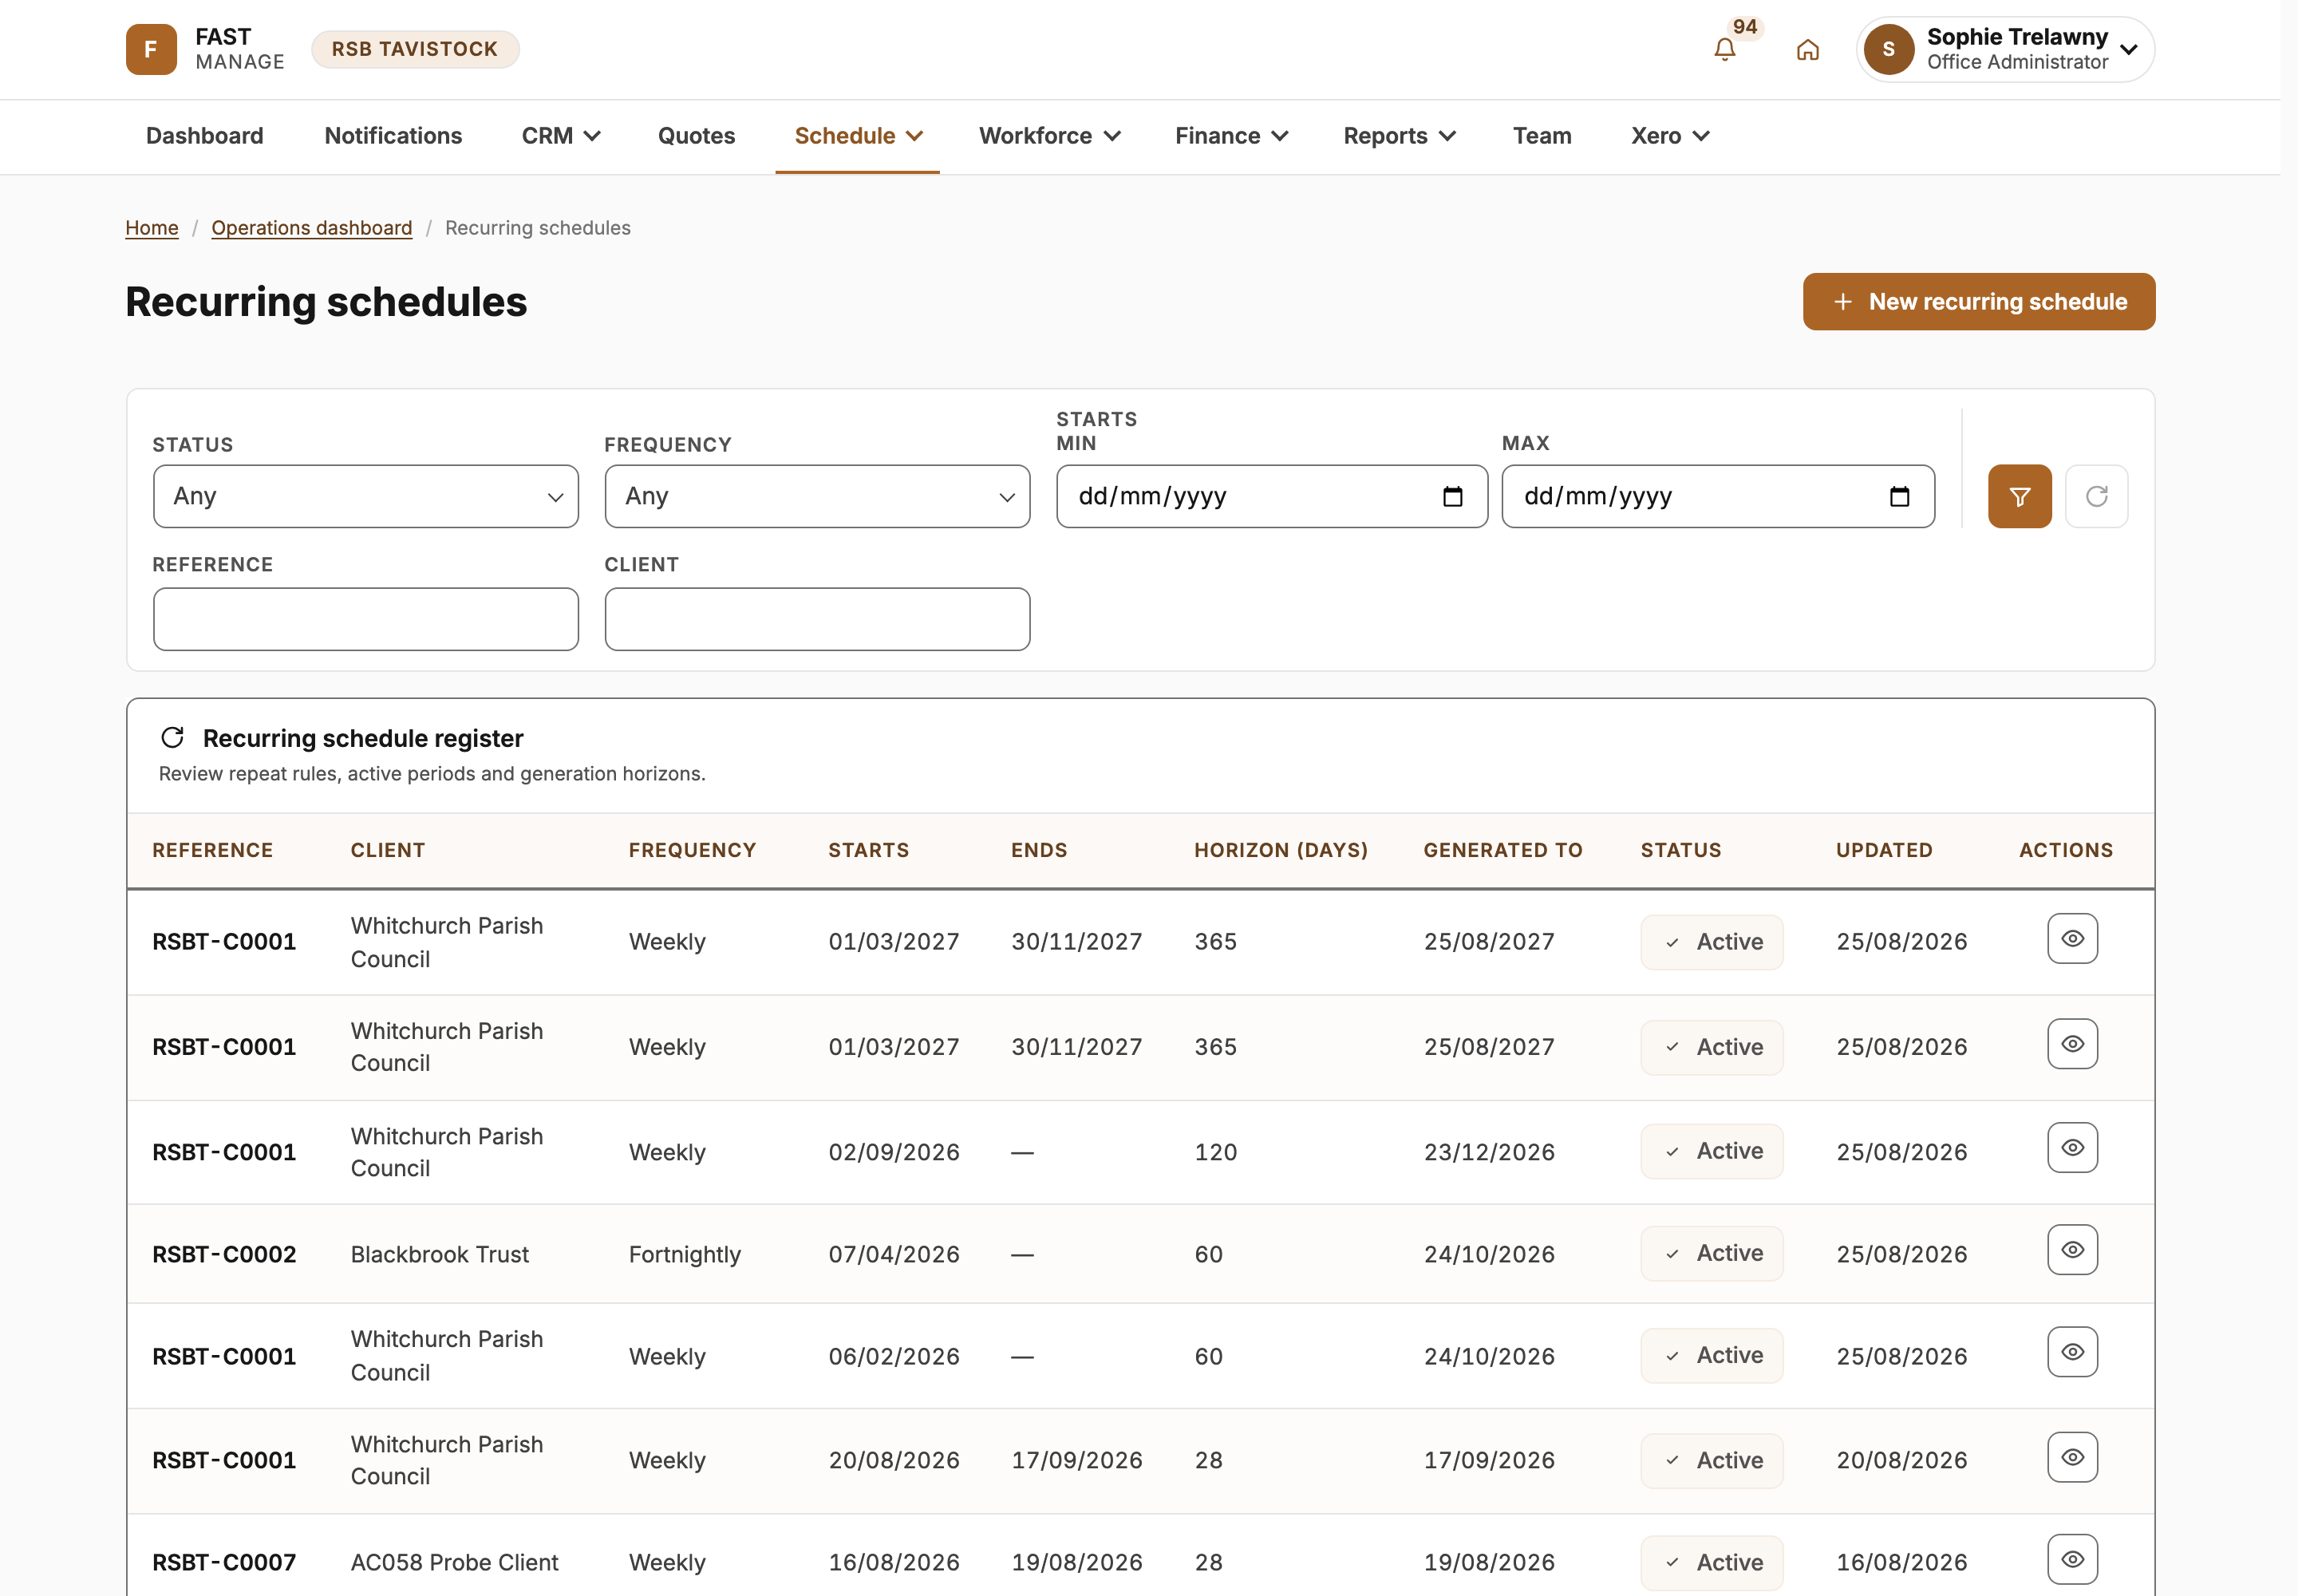
Task: View Blackbrook Trust schedule with eye icon
Action: 2072,1250
